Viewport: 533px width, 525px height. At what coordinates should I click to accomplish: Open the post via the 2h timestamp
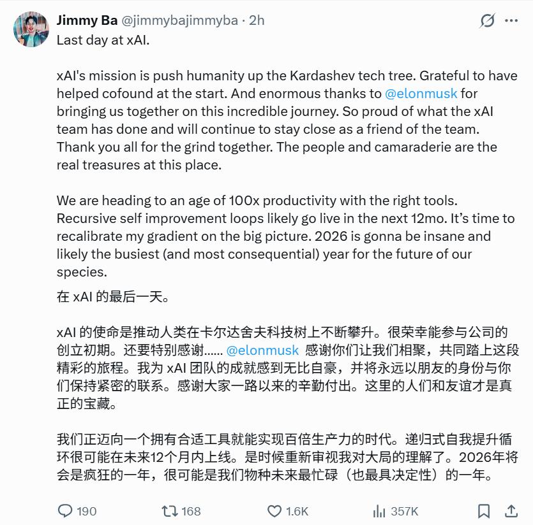pyautogui.click(x=257, y=20)
